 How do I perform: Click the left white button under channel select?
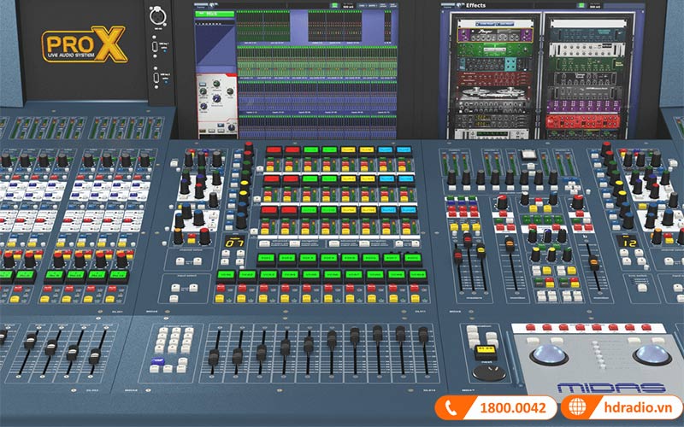click(180, 261)
